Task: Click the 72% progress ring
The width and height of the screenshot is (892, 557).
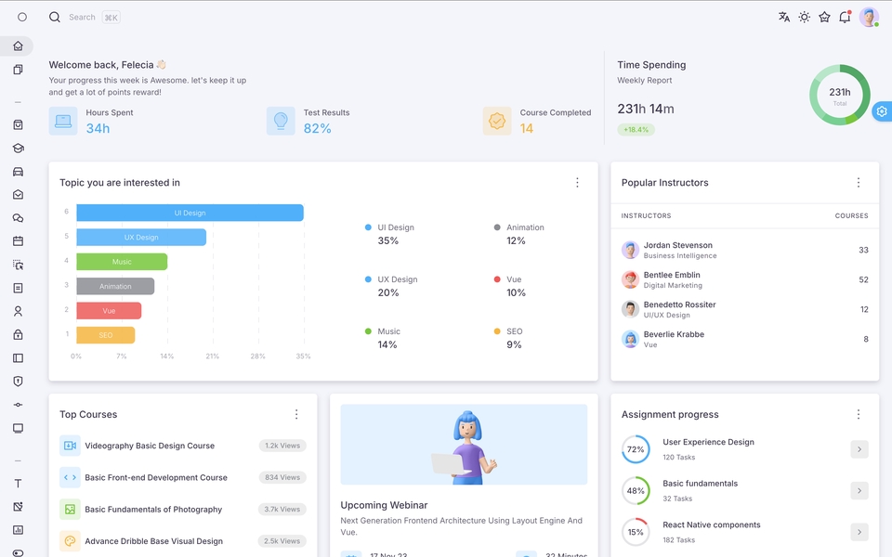Action: point(636,449)
